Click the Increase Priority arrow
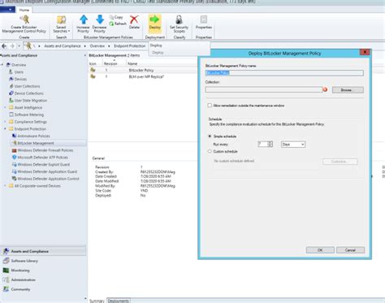 click(84, 19)
